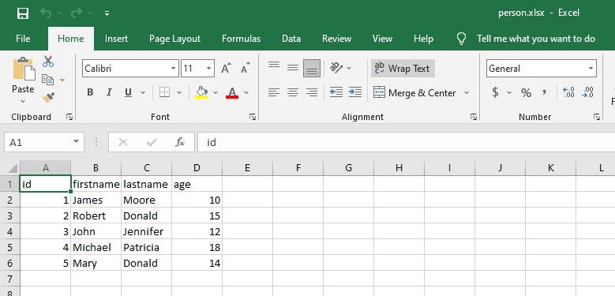
Task: Click Increase Indent icon
Action: (x=355, y=92)
